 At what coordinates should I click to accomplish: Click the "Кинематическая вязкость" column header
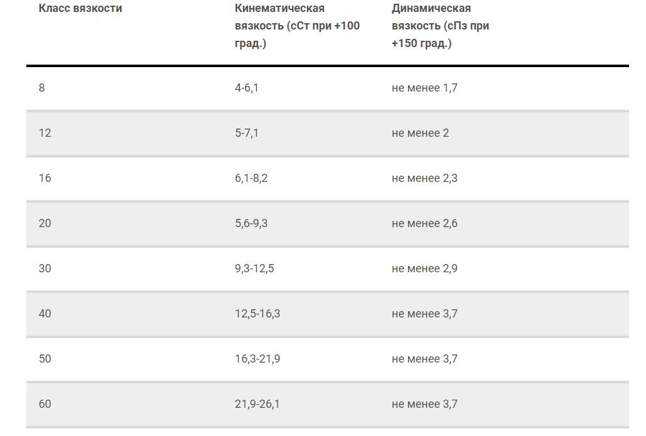point(297,26)
